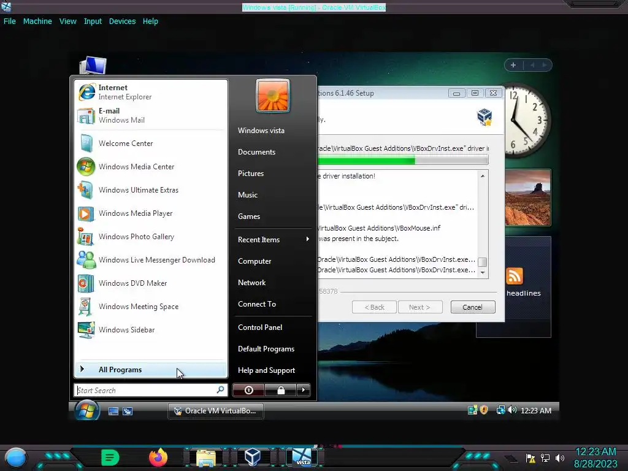The image size is (628, 471).
Task: Open Pictures from Start menu
Action: [x=251, y=174]
